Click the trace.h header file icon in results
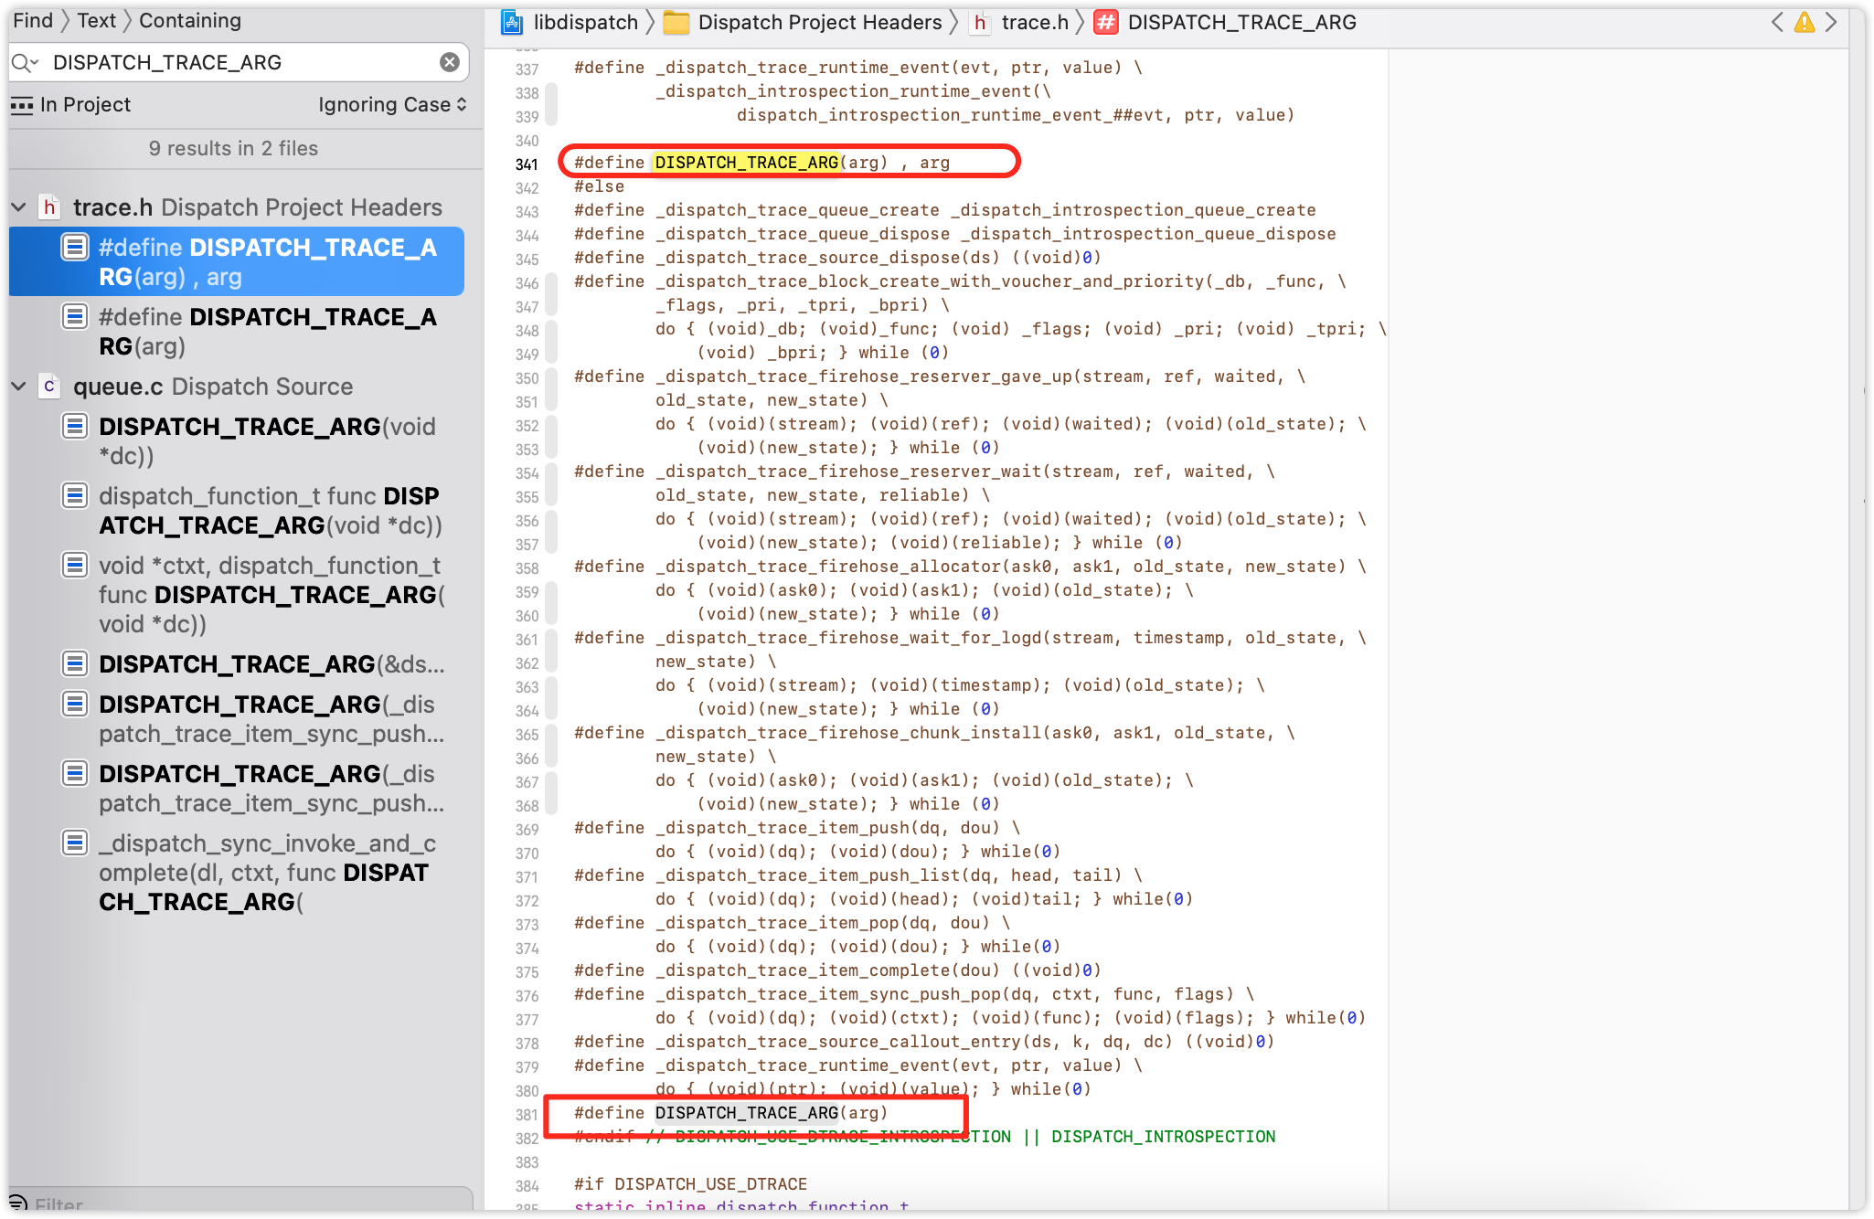The height and width of the screenshot is (1219, 1874). 49,207
